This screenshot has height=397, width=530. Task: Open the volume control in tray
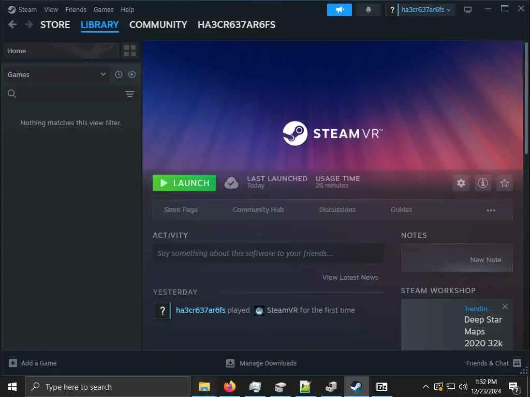pos(463,387)
